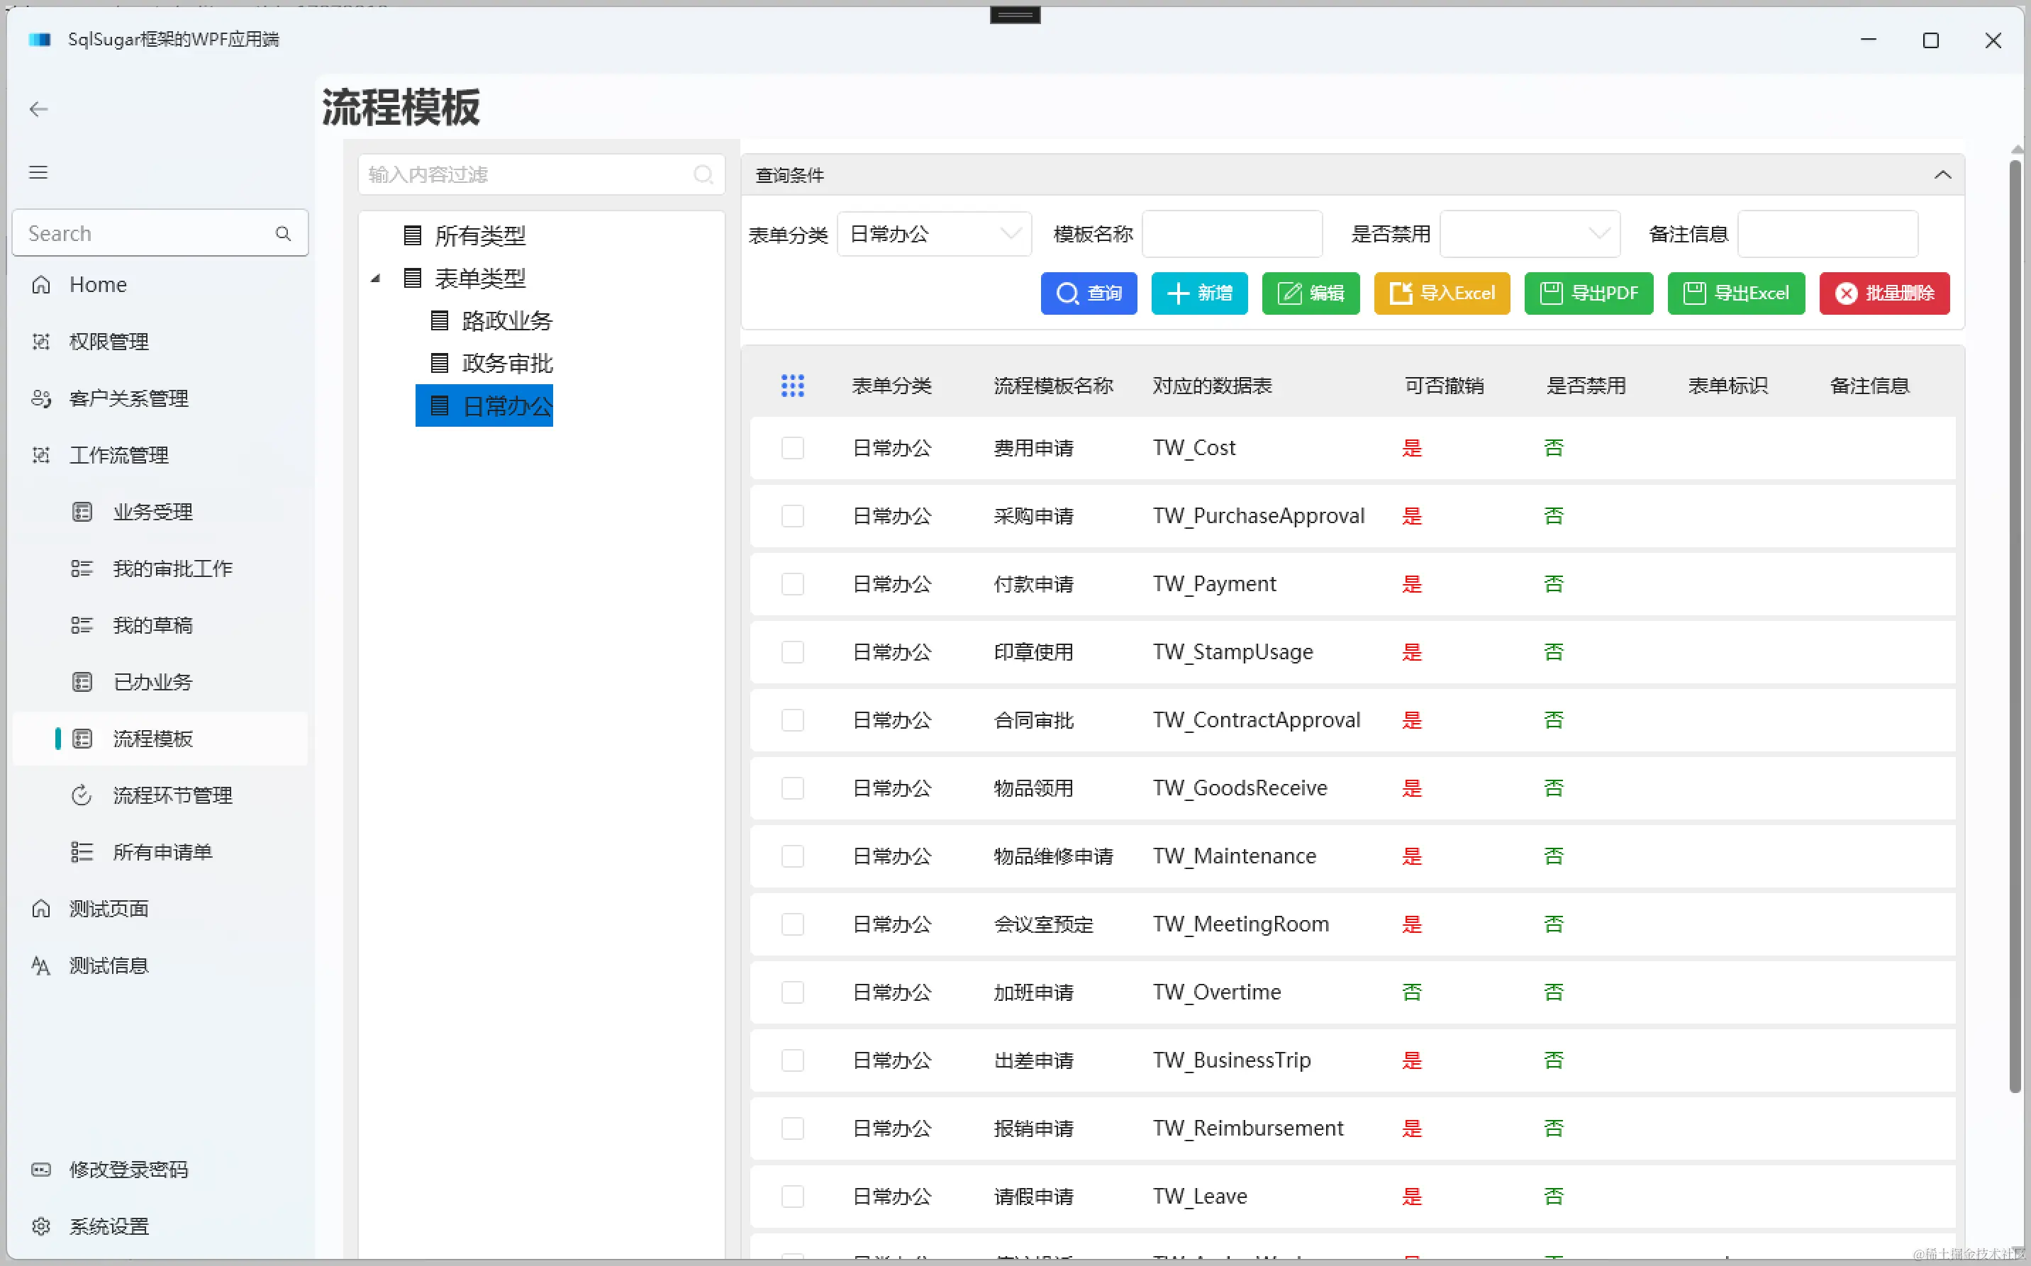
Task: Click the filter box magnifier icon
Action: (x=703, y=174)
